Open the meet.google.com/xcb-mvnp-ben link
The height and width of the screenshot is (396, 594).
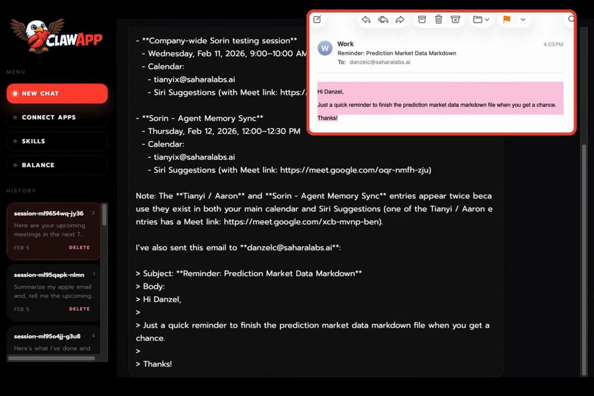(302, 222)
